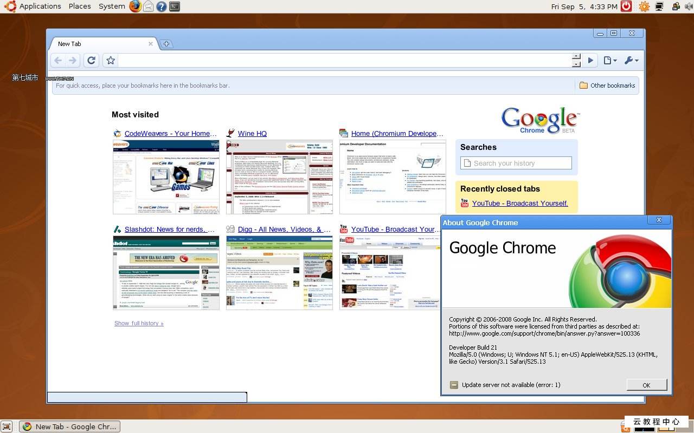This screenshot has width=694, height=433.
Task: Click the Slashdot page thumbnail
Action: click(x=166, y=273)
